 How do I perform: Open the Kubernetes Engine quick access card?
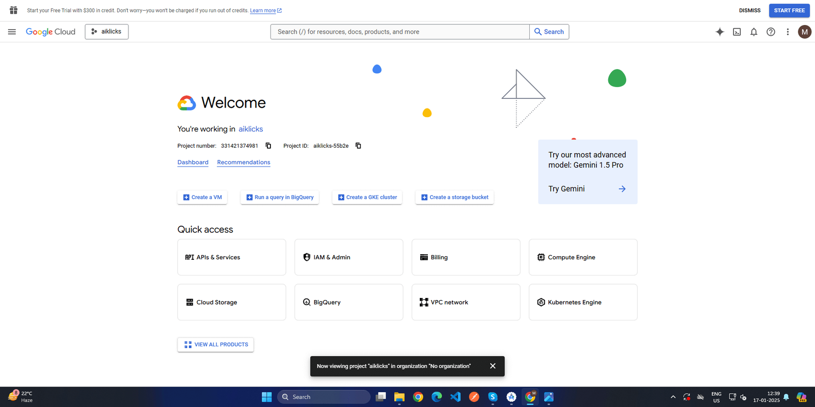tap(583, 302)
